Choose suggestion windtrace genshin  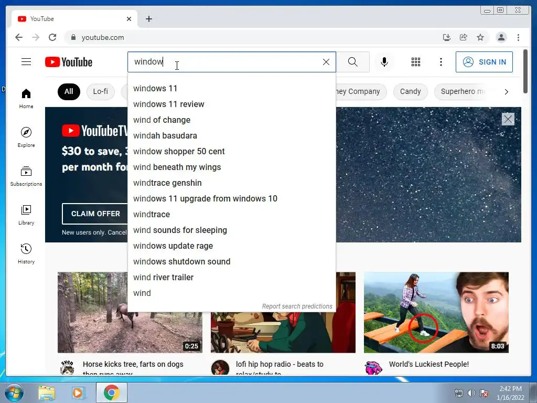click(x=231, y=183)
